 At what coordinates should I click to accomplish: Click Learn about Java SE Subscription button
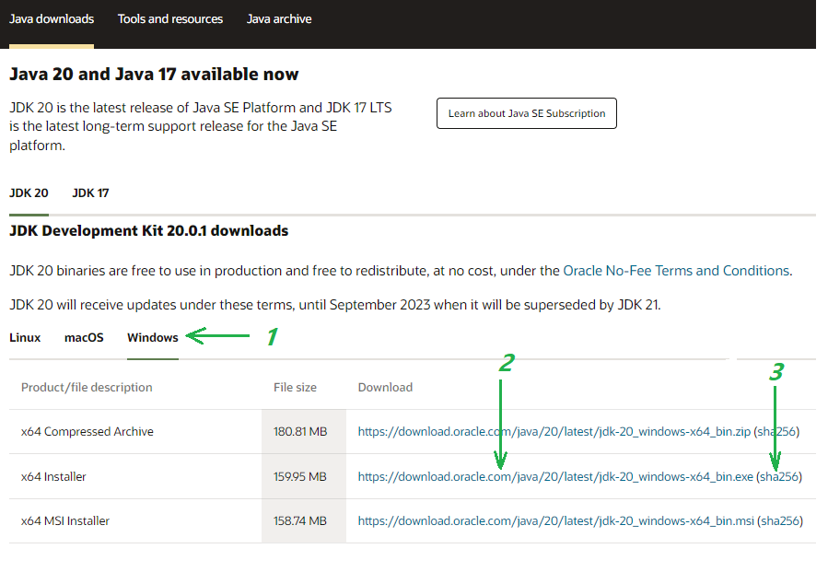[x=527, y=113]
